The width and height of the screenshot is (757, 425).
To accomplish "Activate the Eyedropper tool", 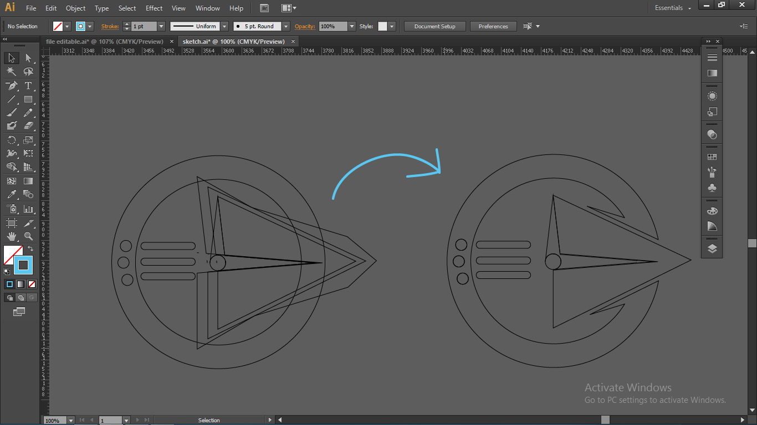I will point(11,194).
